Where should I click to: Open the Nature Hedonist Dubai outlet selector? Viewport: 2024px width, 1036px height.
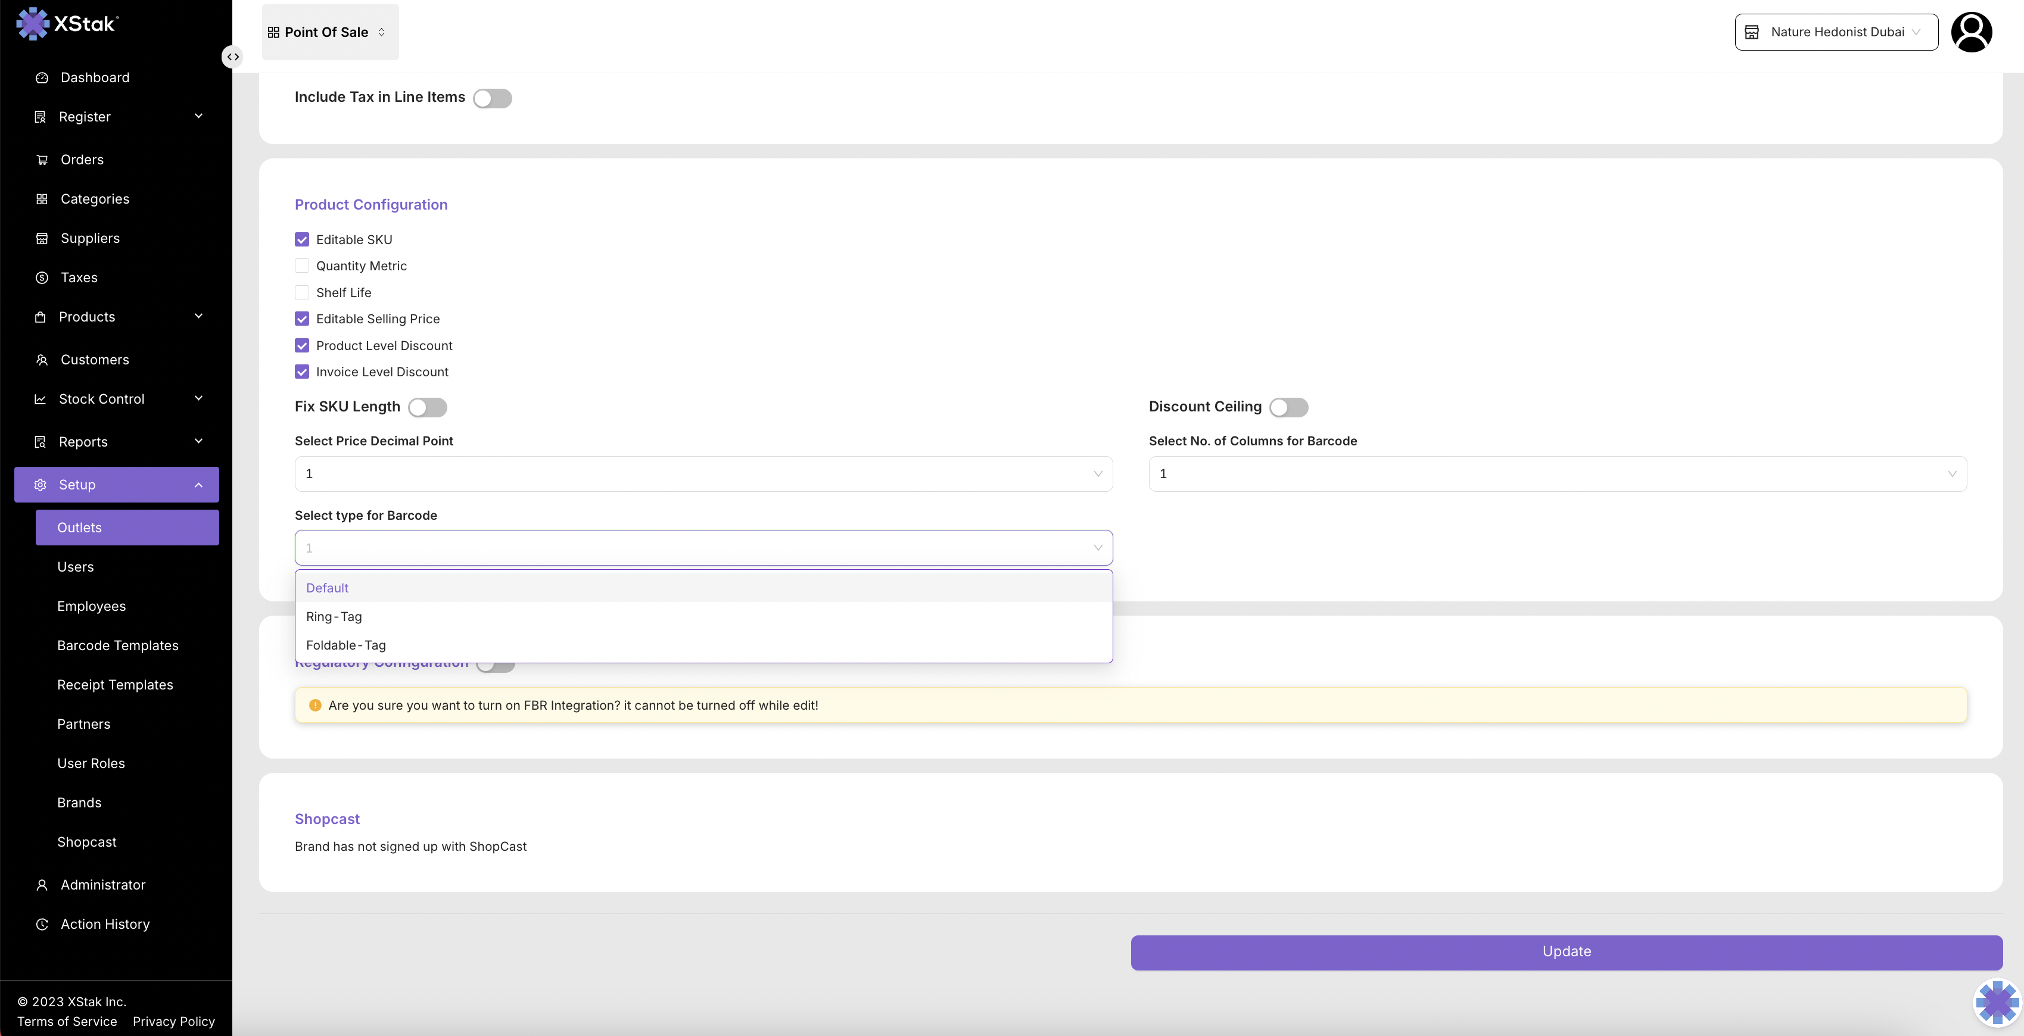pyautogui.click(x=1835, y=32)
